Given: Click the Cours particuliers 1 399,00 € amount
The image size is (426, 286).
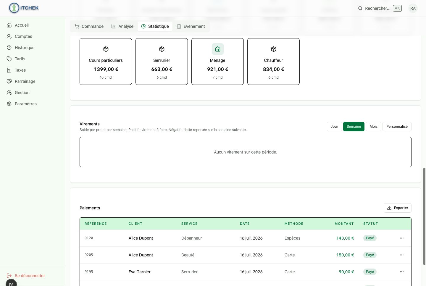Looking at the screenshot, I should pos(106,69).
